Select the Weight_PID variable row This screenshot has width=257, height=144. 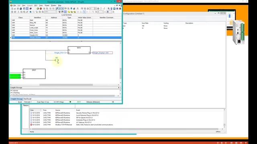(x=66, y=35)
